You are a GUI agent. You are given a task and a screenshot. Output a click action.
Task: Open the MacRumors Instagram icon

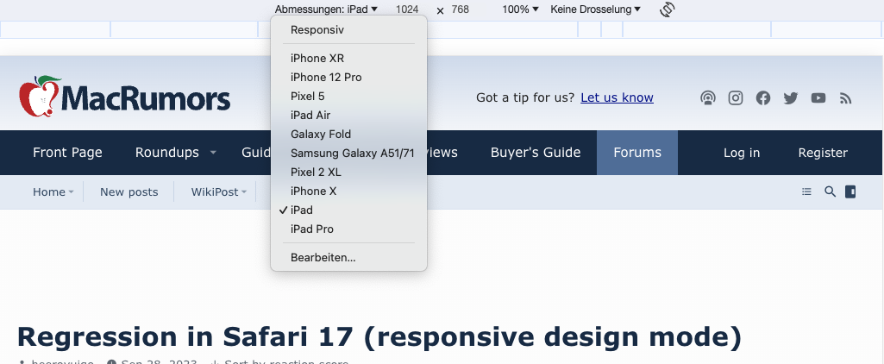click(735, 98)
